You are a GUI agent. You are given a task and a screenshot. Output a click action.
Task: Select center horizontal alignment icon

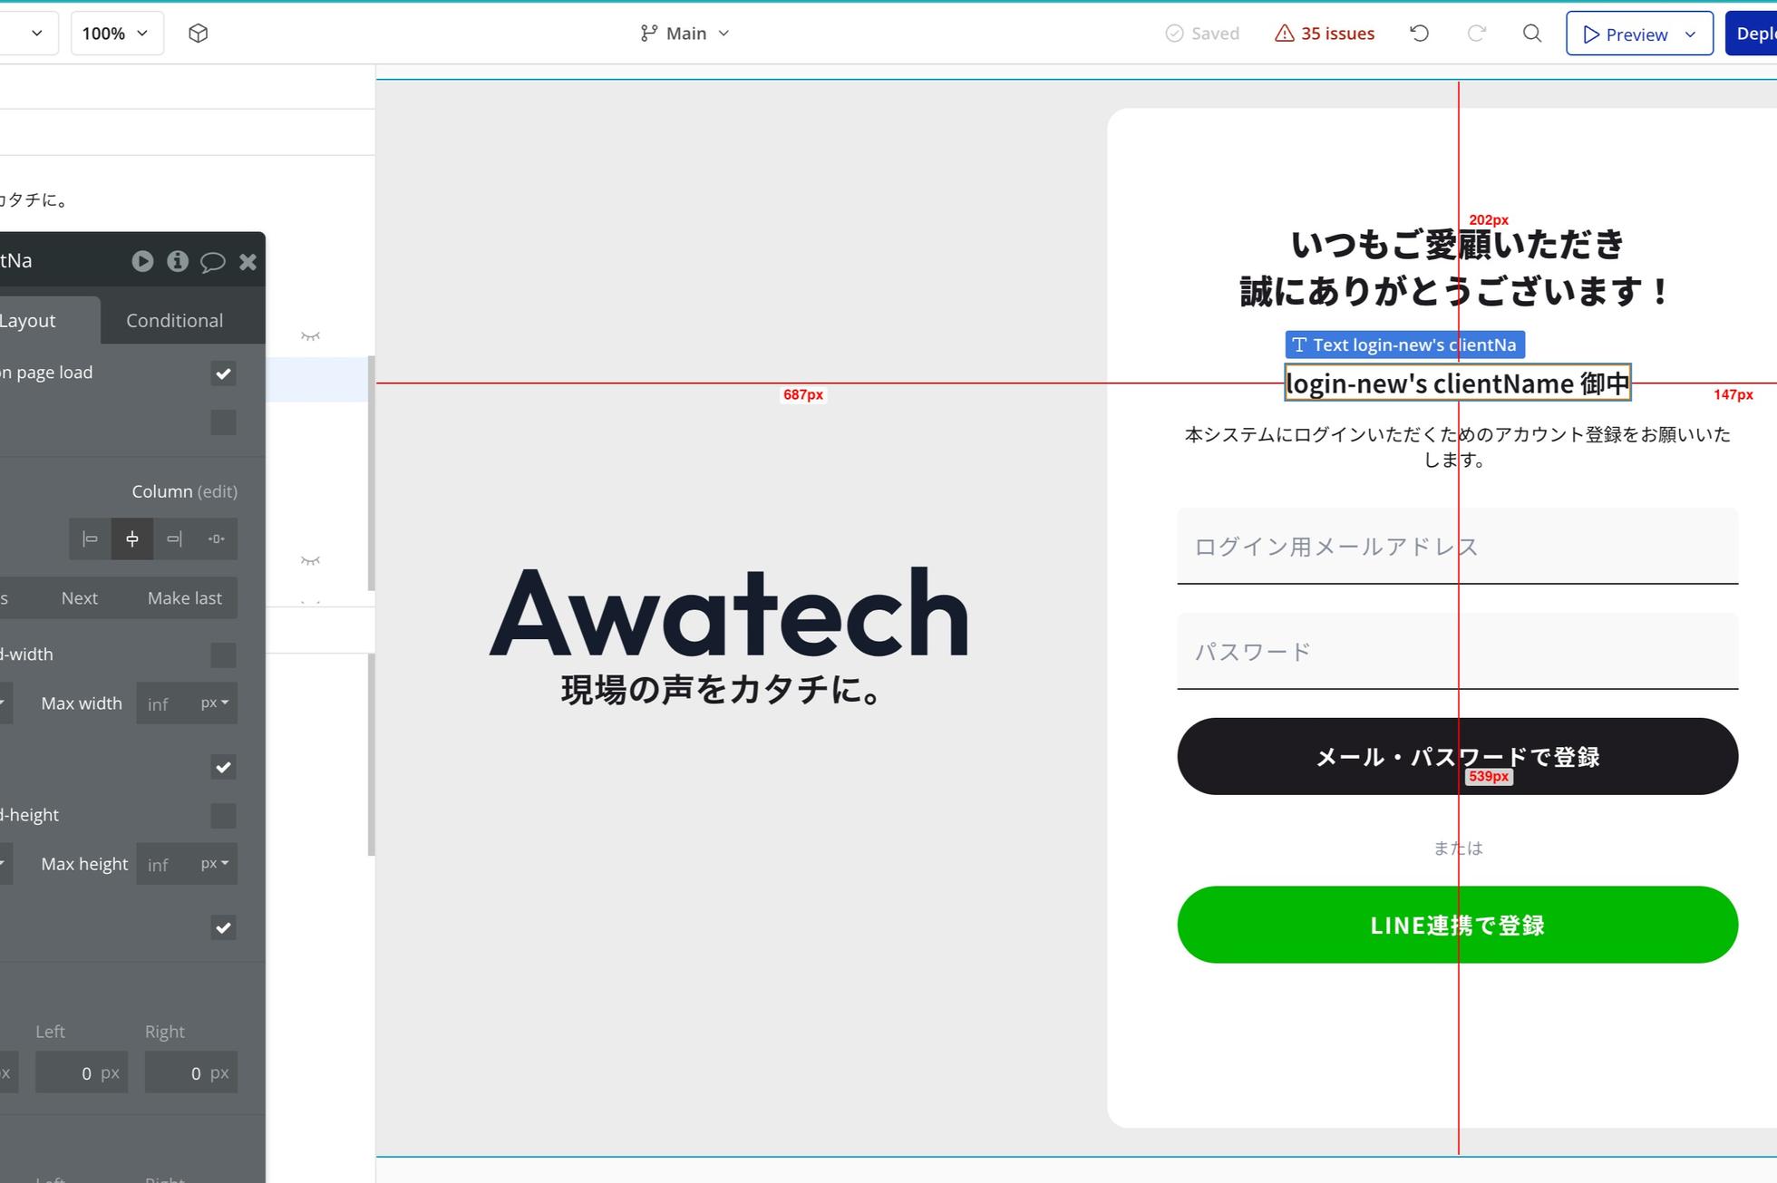[x=132, y=538]
